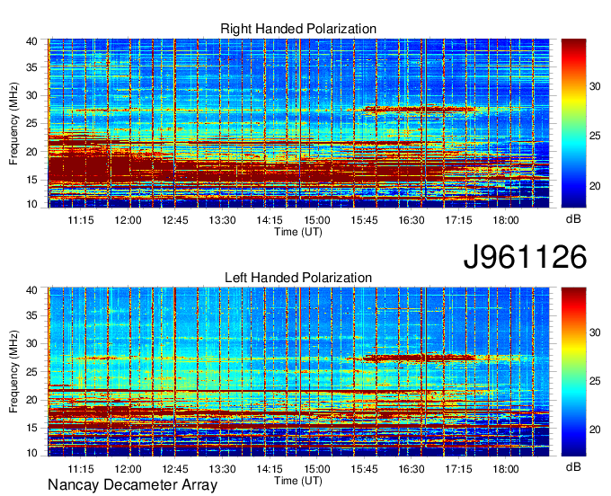Click Time (UT) label under Right Handed plot
Viewport: 611px width, 496px height.
(298, 232)
